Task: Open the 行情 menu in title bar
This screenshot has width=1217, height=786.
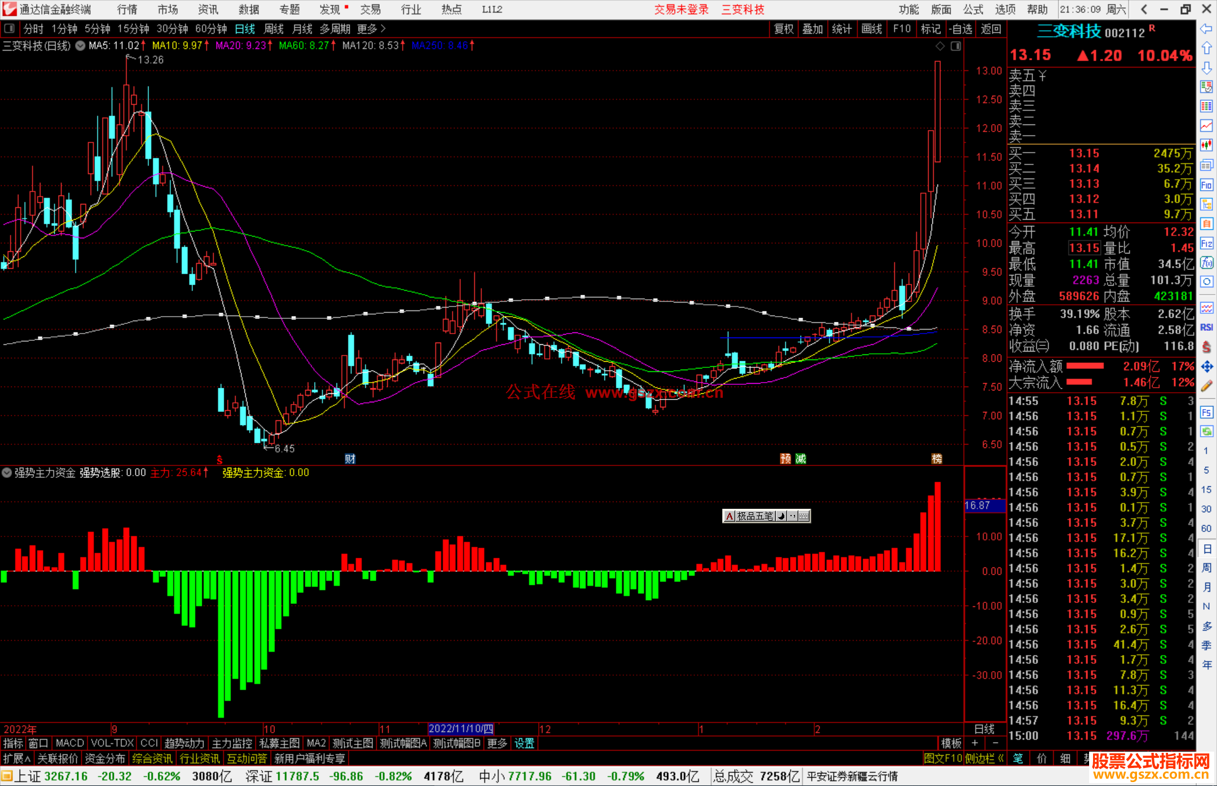Action: [x=127, y=10]
